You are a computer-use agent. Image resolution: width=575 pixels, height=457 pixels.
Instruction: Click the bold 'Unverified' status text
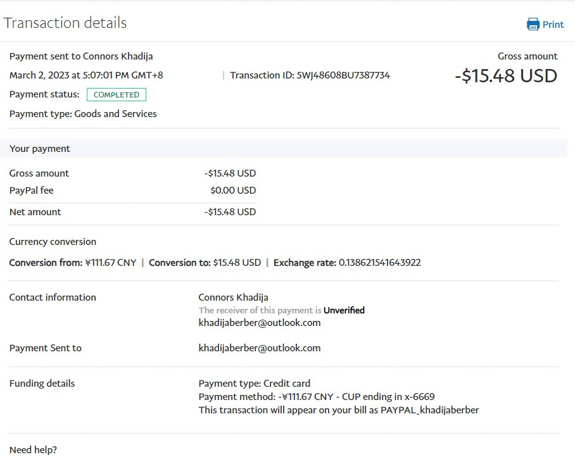coord(344,310)
